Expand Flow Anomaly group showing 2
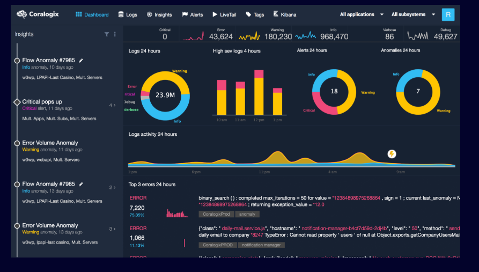Screen dimensions: 479x272 click(113, 187)
